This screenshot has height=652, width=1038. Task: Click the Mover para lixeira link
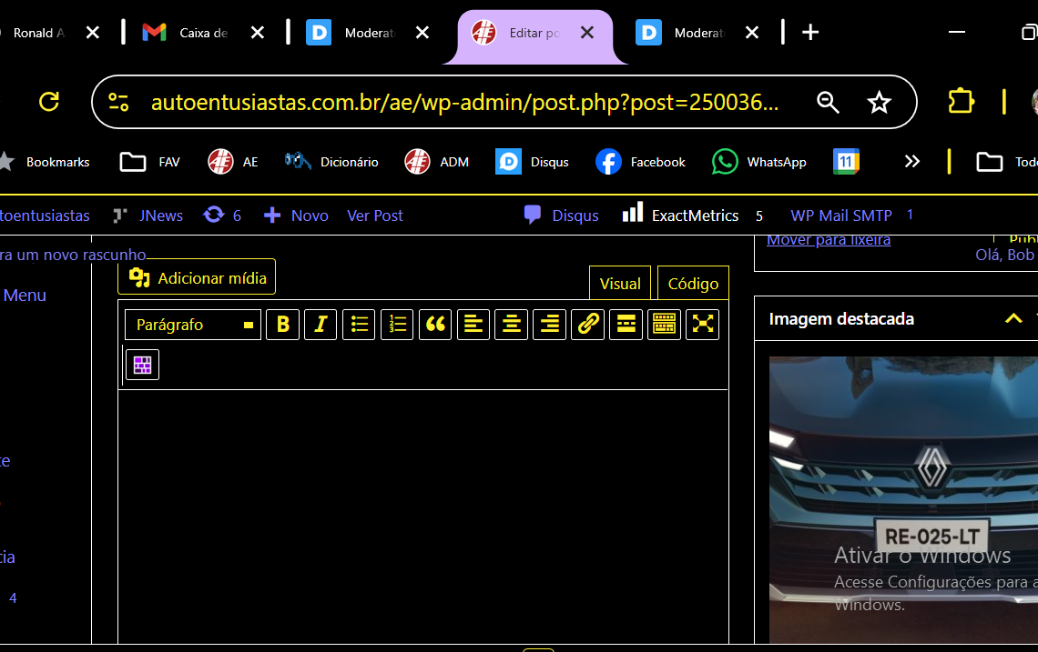pos(829,240)
